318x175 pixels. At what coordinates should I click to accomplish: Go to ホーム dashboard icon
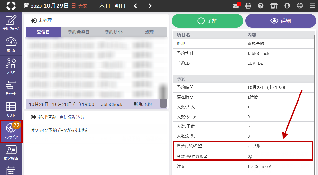11,44
